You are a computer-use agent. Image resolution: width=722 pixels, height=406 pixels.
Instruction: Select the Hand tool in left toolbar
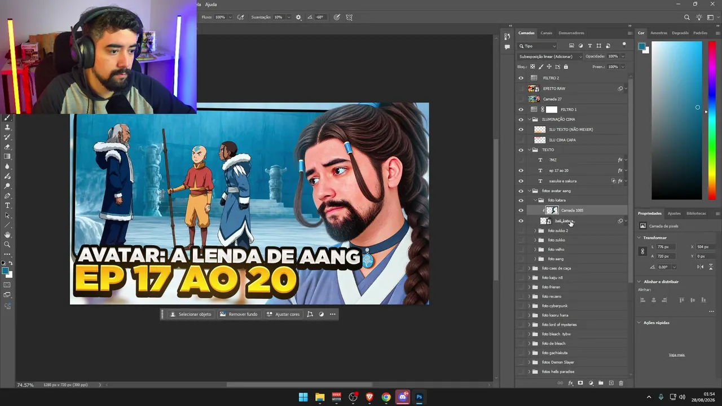coord(7,235)
